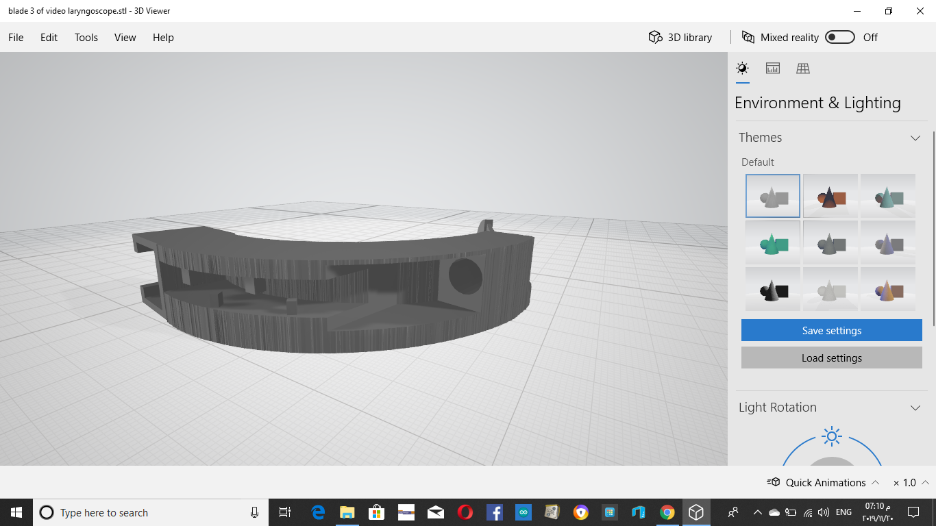Open the File menu
Screen dimensions: 936x526
point(16,37)
